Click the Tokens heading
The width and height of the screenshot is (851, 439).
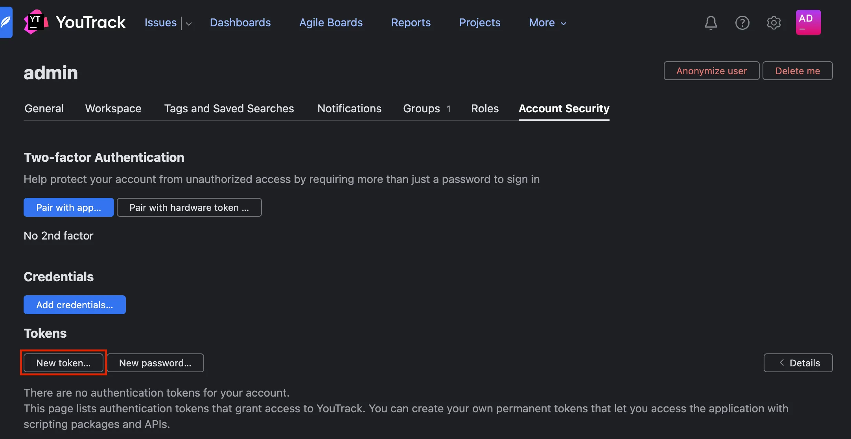point(45,333)
